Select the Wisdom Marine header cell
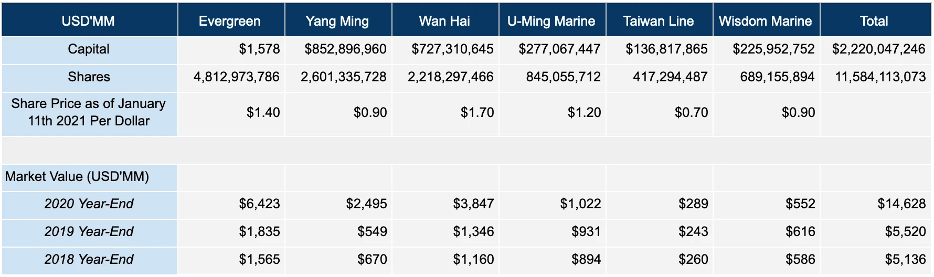This screenshot has width=934, height=277. (766, 21)
